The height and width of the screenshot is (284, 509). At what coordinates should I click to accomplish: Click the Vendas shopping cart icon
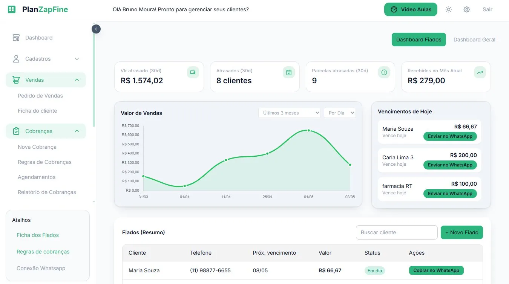[16, 80]
